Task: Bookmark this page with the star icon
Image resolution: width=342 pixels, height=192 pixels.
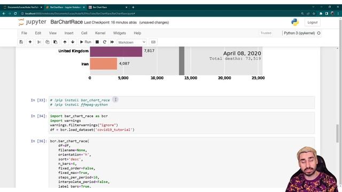Action: pos(314,13)
